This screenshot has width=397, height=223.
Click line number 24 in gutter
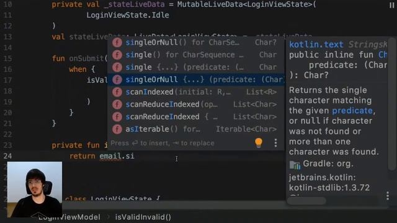coord(7,155)
